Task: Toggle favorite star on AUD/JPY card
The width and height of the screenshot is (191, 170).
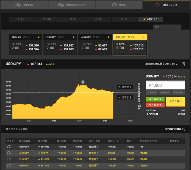Action: click(x=109, y=37)
